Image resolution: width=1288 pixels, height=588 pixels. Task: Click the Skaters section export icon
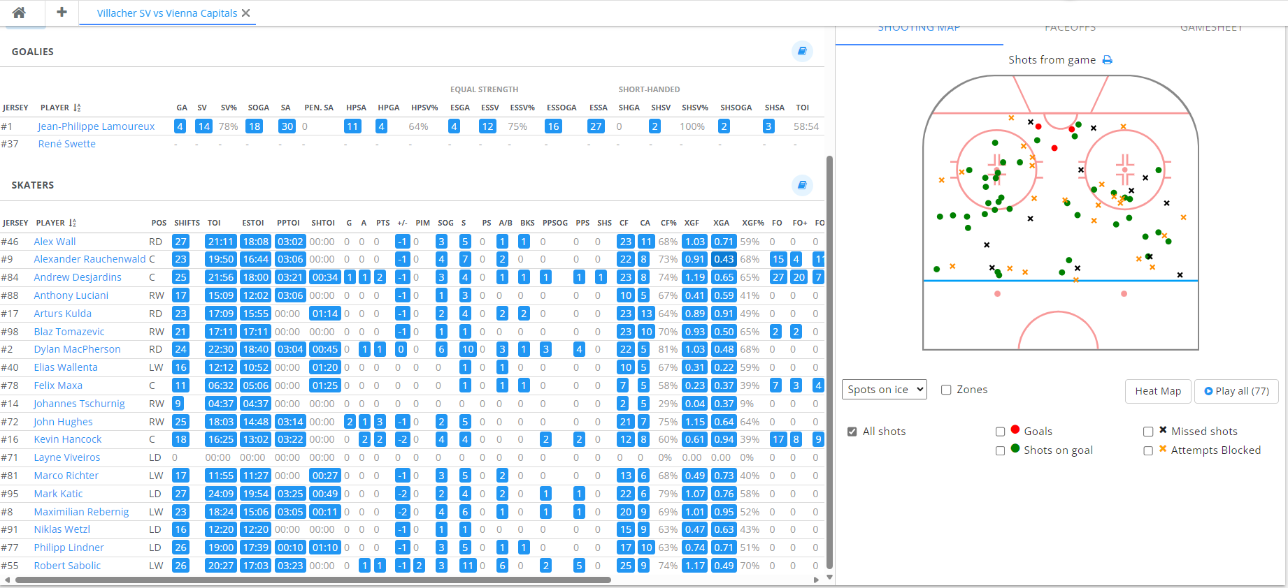click(x=802, y=185)
